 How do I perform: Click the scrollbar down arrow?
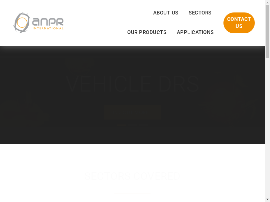pyautogui.click(x=267, y=199)
